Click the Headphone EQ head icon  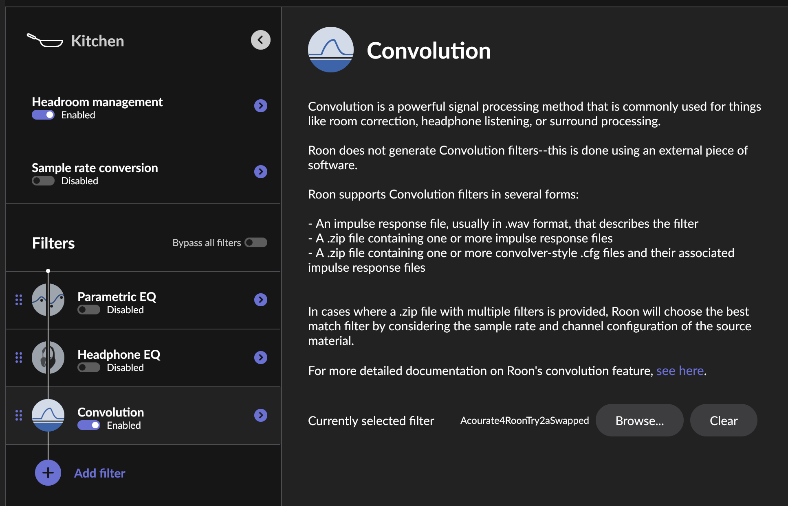(x=48, y=358)
